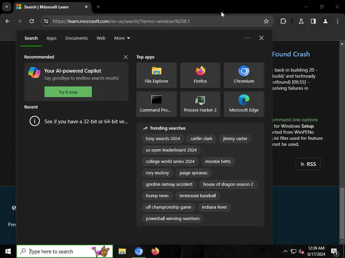The height and width of the screenshot is (258, 345).
Task: Search trending: paige spiranac
Action: (x=194, y=173)
